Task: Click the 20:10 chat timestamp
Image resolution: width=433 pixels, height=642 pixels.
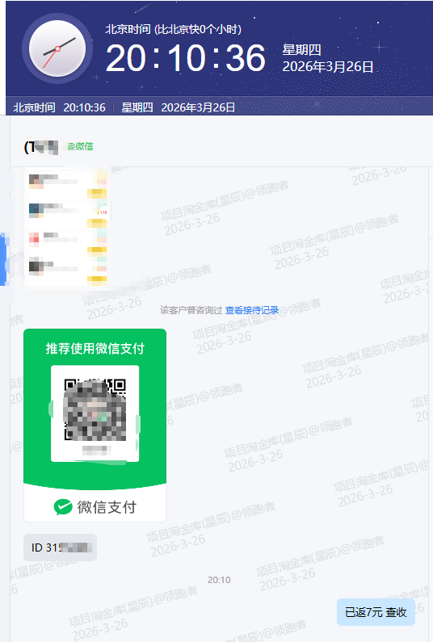Action: tap(219, 580)
